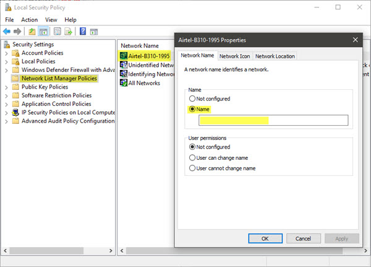The width and height of the screenshot is (371, 267).
Task: Expand Windows Defender Firewall node
Action: click(6, 71)
